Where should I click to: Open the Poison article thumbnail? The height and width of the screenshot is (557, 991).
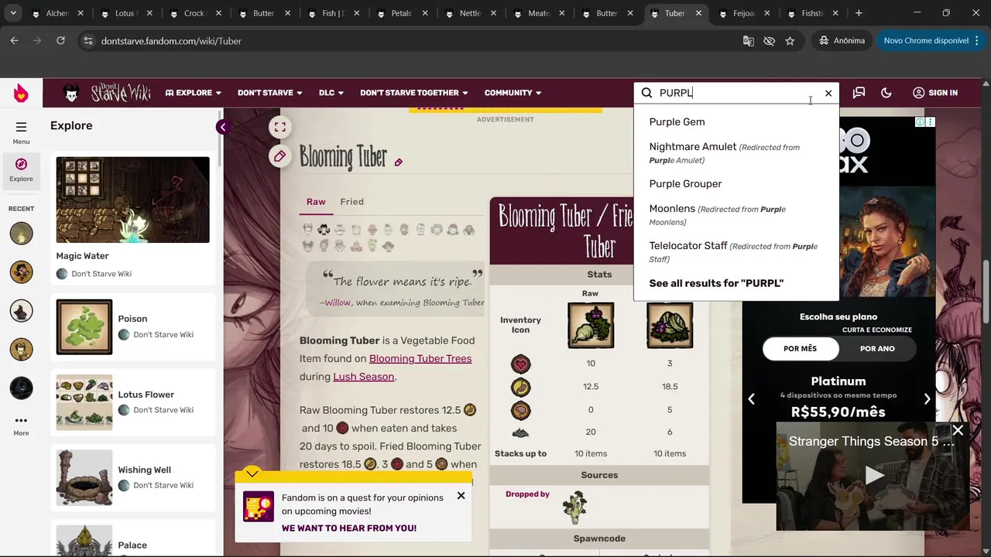tap(84, 326)
